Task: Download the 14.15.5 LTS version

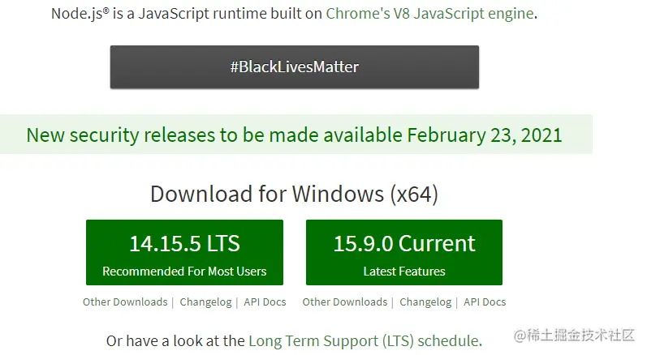Action: 184,252
